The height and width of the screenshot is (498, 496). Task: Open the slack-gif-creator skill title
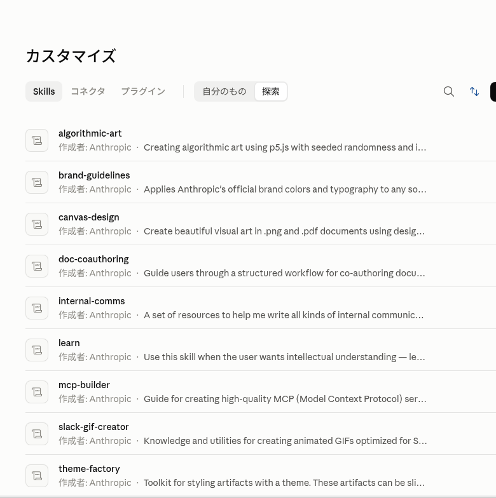click(93, 427)
